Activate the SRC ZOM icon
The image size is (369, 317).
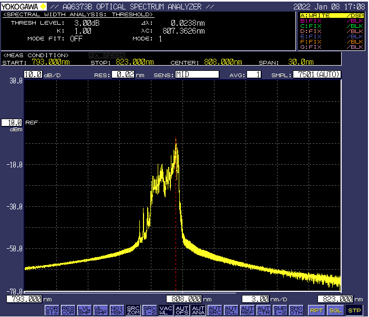pos(133,310)
